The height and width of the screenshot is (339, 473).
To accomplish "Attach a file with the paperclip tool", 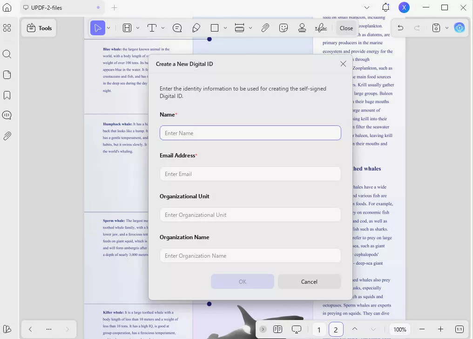I will (x=265, y=28).
